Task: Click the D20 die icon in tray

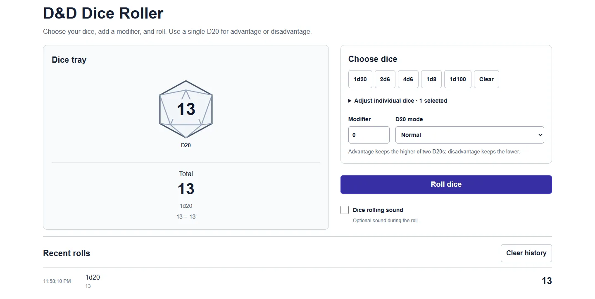Action: [x=186, y=109]
